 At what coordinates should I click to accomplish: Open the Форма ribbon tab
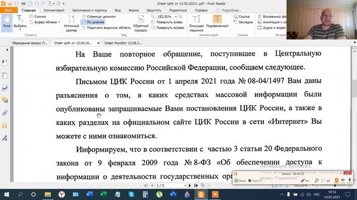134,10
